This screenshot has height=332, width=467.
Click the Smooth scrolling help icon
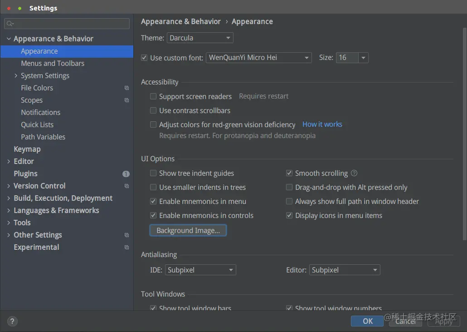pyautogui.click(x=354, y=173)
